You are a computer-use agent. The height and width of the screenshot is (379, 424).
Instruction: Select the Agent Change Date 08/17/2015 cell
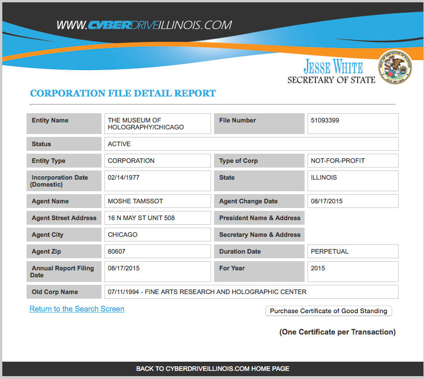pyautogui.click(x=352, y=201)
